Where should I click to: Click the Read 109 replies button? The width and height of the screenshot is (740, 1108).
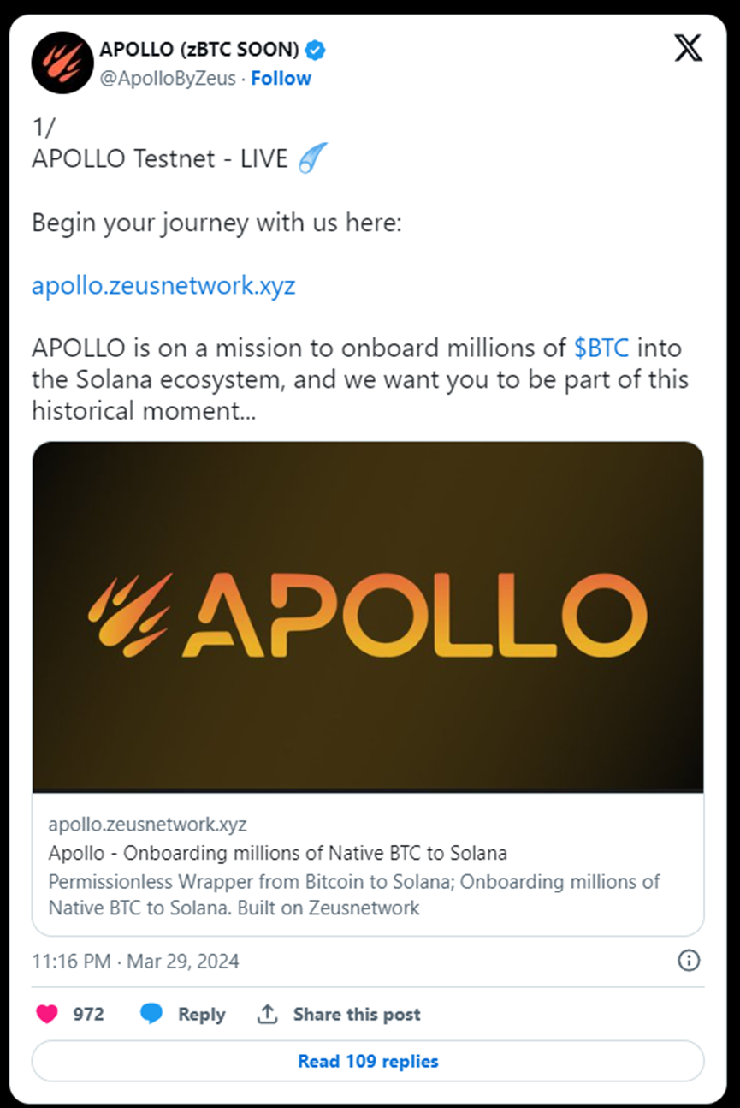pos(368,1061)
